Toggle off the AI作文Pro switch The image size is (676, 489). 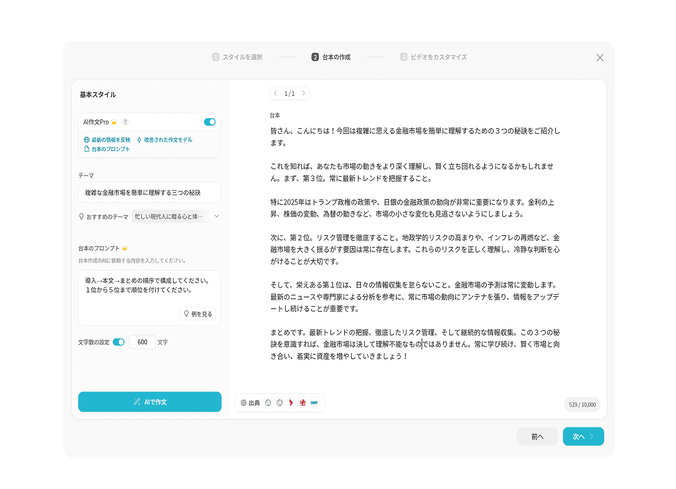[210, 122]
